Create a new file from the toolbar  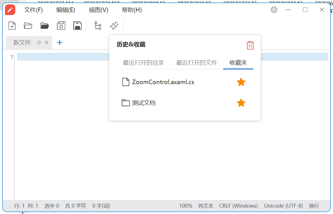click(x=12, y=26)
